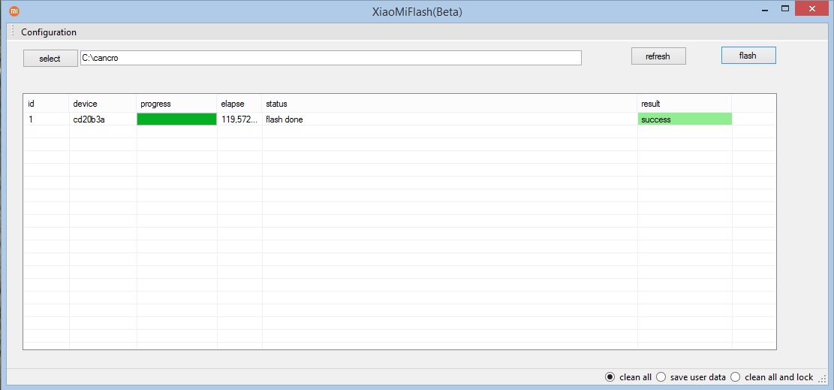Click the flash button to start flashing
Viewport: 834px width, 390px height.
pos(748,56)
